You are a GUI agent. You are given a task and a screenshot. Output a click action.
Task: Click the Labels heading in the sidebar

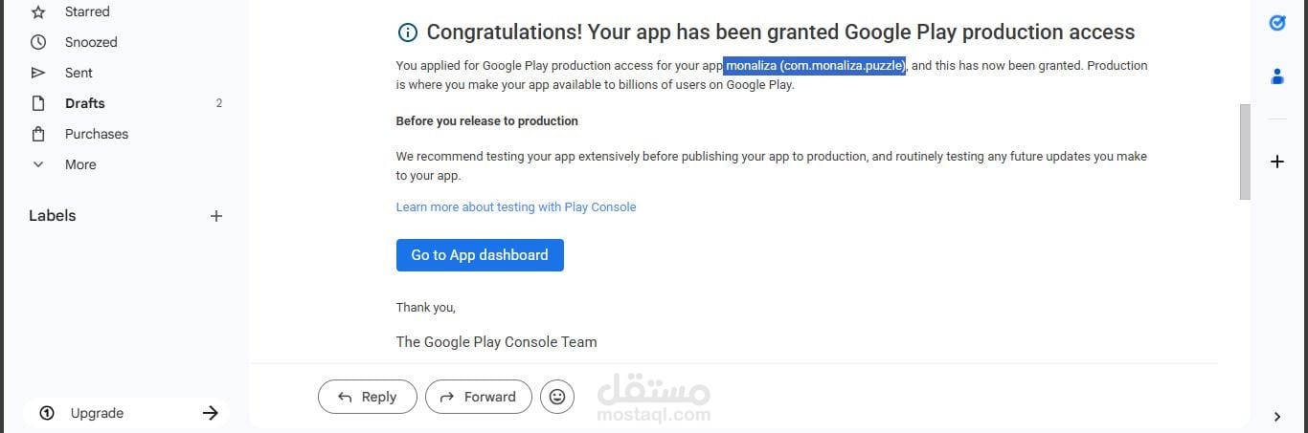coord(53,216)
